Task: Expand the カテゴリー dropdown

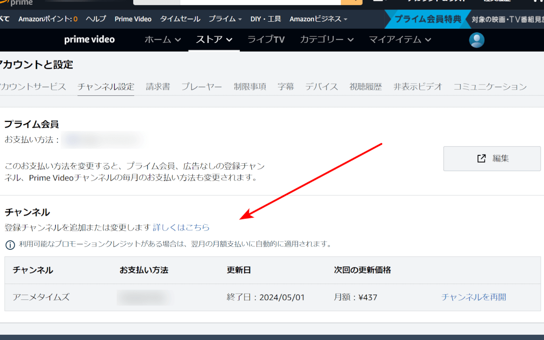Action: pos(327,40)
